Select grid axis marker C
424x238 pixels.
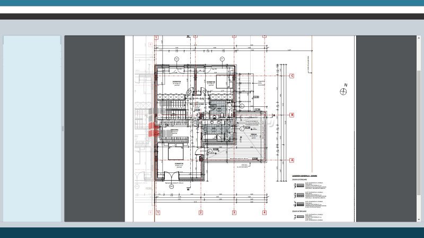click(x=291, y=76)
